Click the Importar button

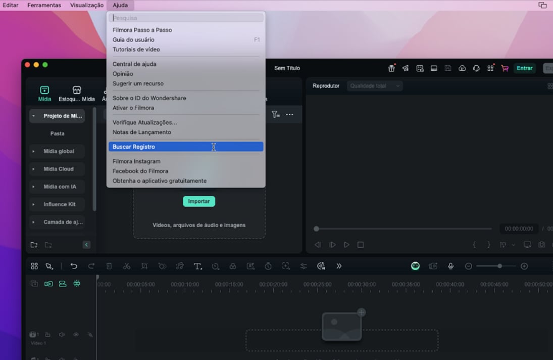[x=199, y=201]
